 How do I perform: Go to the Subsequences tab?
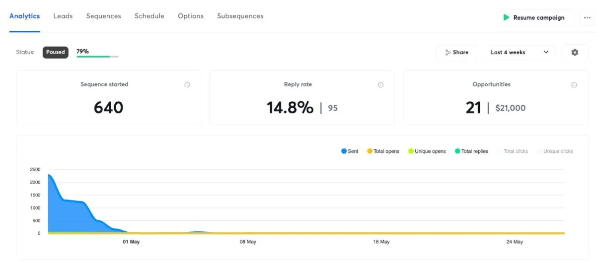point(240,16)
